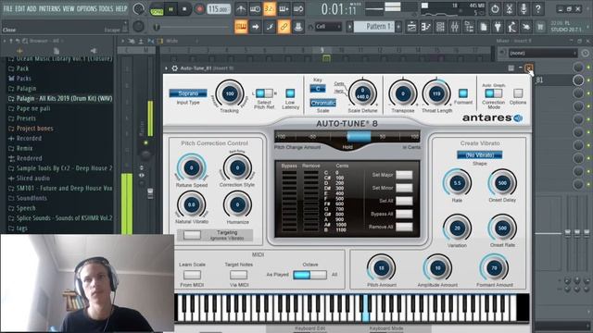Viewport: 593px width, 333px height.
Task: Add a new pattern with plus button
Action: pyautogui.click(x=398, y=27)
